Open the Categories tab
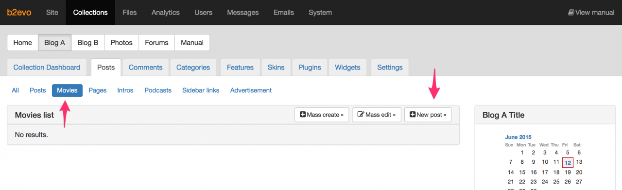The width and height of the screenshot is (622, 190). click(x=193, y=68)
